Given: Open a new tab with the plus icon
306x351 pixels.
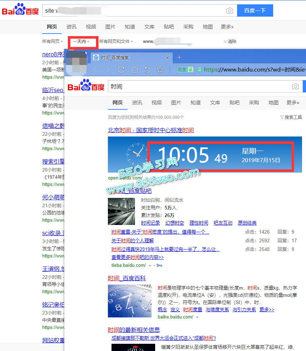Looking at the screenshot, I should click(179, 57).
